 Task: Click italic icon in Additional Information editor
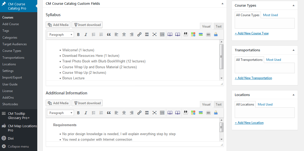pyautogui.click(x=86, y=113)
